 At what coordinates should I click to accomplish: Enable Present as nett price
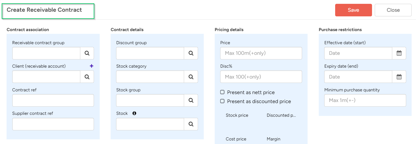pyautogui.click(x=222, y=92)
